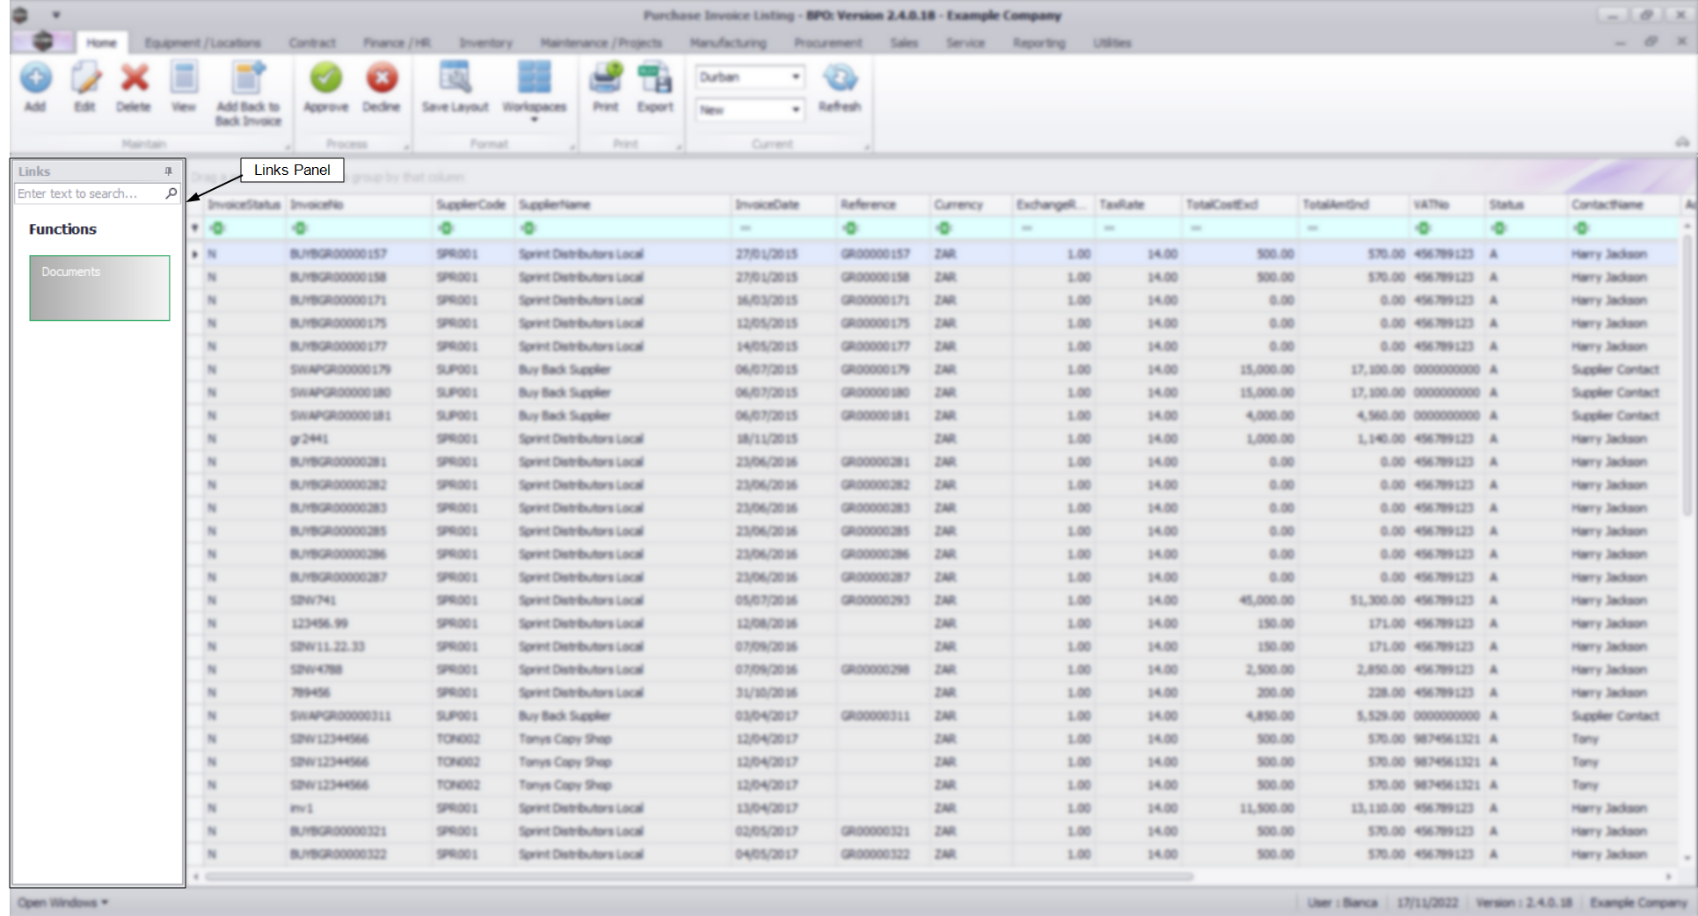Open the Utilities tab
This screenshot has height=916, width=1698.
1112,42
